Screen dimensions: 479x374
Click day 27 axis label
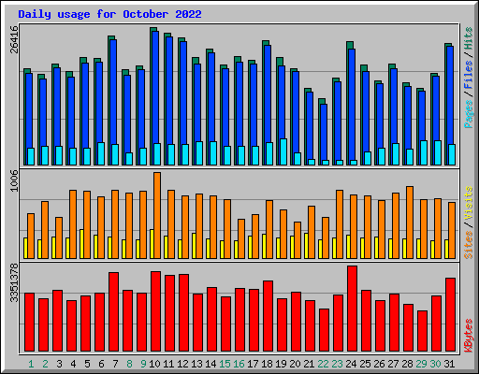393,364
